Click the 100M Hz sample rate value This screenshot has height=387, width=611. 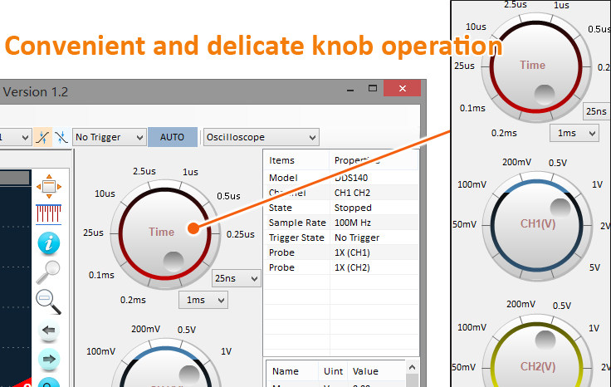[x=353, y=223]
